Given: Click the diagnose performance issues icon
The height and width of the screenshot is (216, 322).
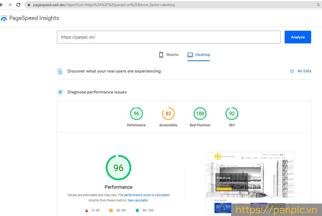Looking at the screenshot, I should tap(60, 92).
